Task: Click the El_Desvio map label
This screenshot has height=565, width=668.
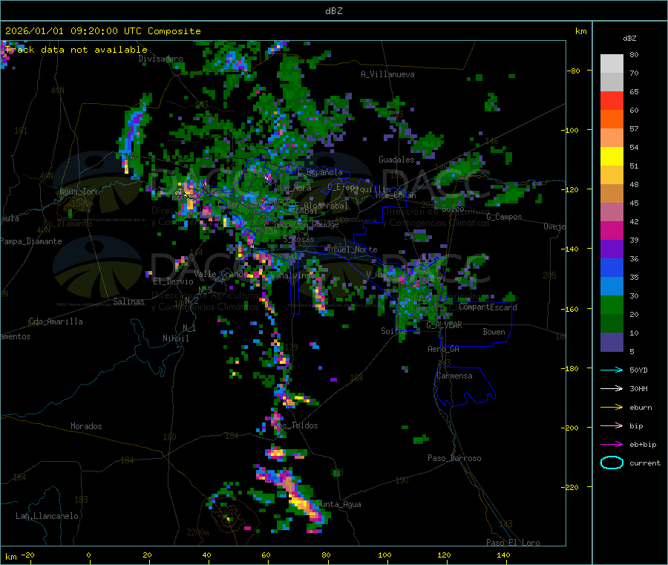Action: click(173, 281)
